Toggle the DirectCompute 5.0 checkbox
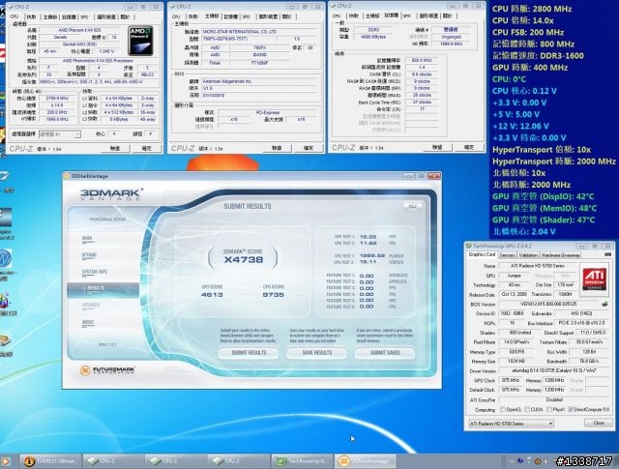This screenshot has height=469, width=619. pos(571,410)
